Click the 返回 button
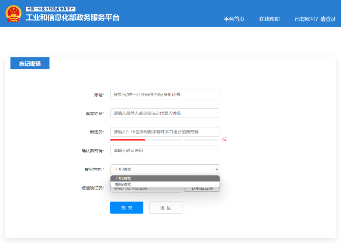341x243 pixels. [166, 207]
